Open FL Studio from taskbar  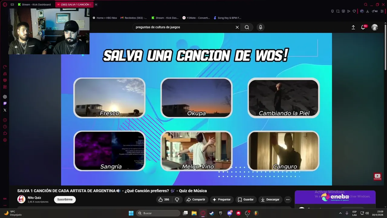256,213
